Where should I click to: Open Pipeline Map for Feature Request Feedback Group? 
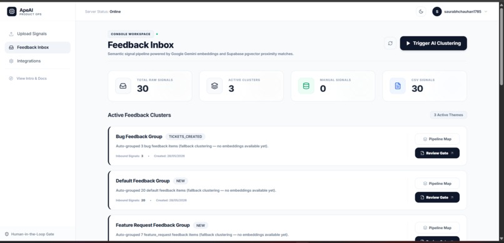click(x=437, y=228)
